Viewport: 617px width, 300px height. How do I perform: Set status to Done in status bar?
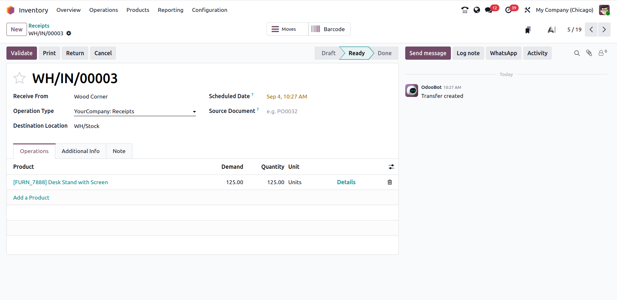[x=384, y=53]
